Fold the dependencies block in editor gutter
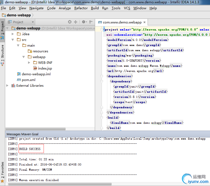 tap(102, 76)
